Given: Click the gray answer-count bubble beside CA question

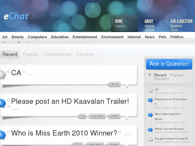Looking at the screenshot, I should (3, 74).
